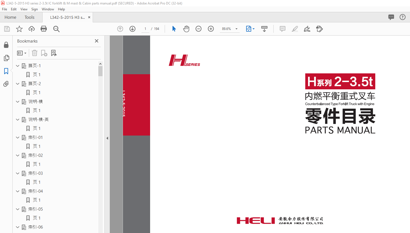This screenshot has width=410, height=233.
Task: Activate the Hand pan tool
Action: click(186, 29)
